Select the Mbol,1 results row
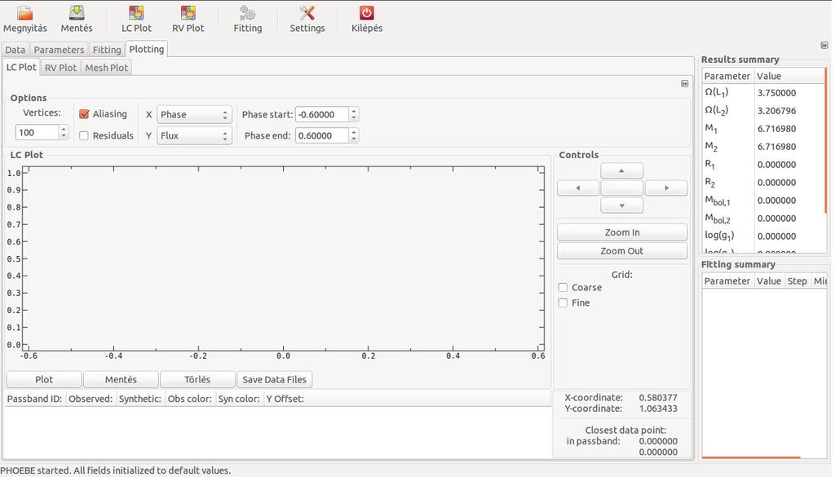 click(x=763, y=201)
